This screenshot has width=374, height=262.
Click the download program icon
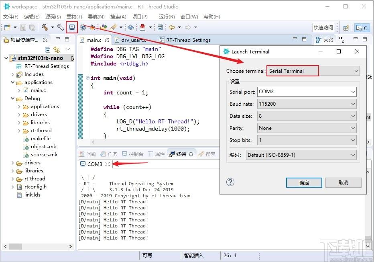coord(142,27)
